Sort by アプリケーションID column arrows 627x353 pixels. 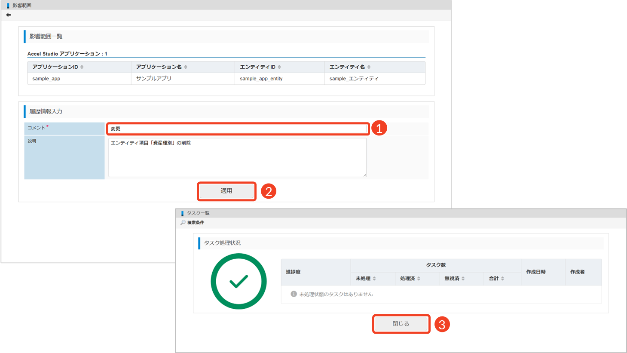point(82,67)
